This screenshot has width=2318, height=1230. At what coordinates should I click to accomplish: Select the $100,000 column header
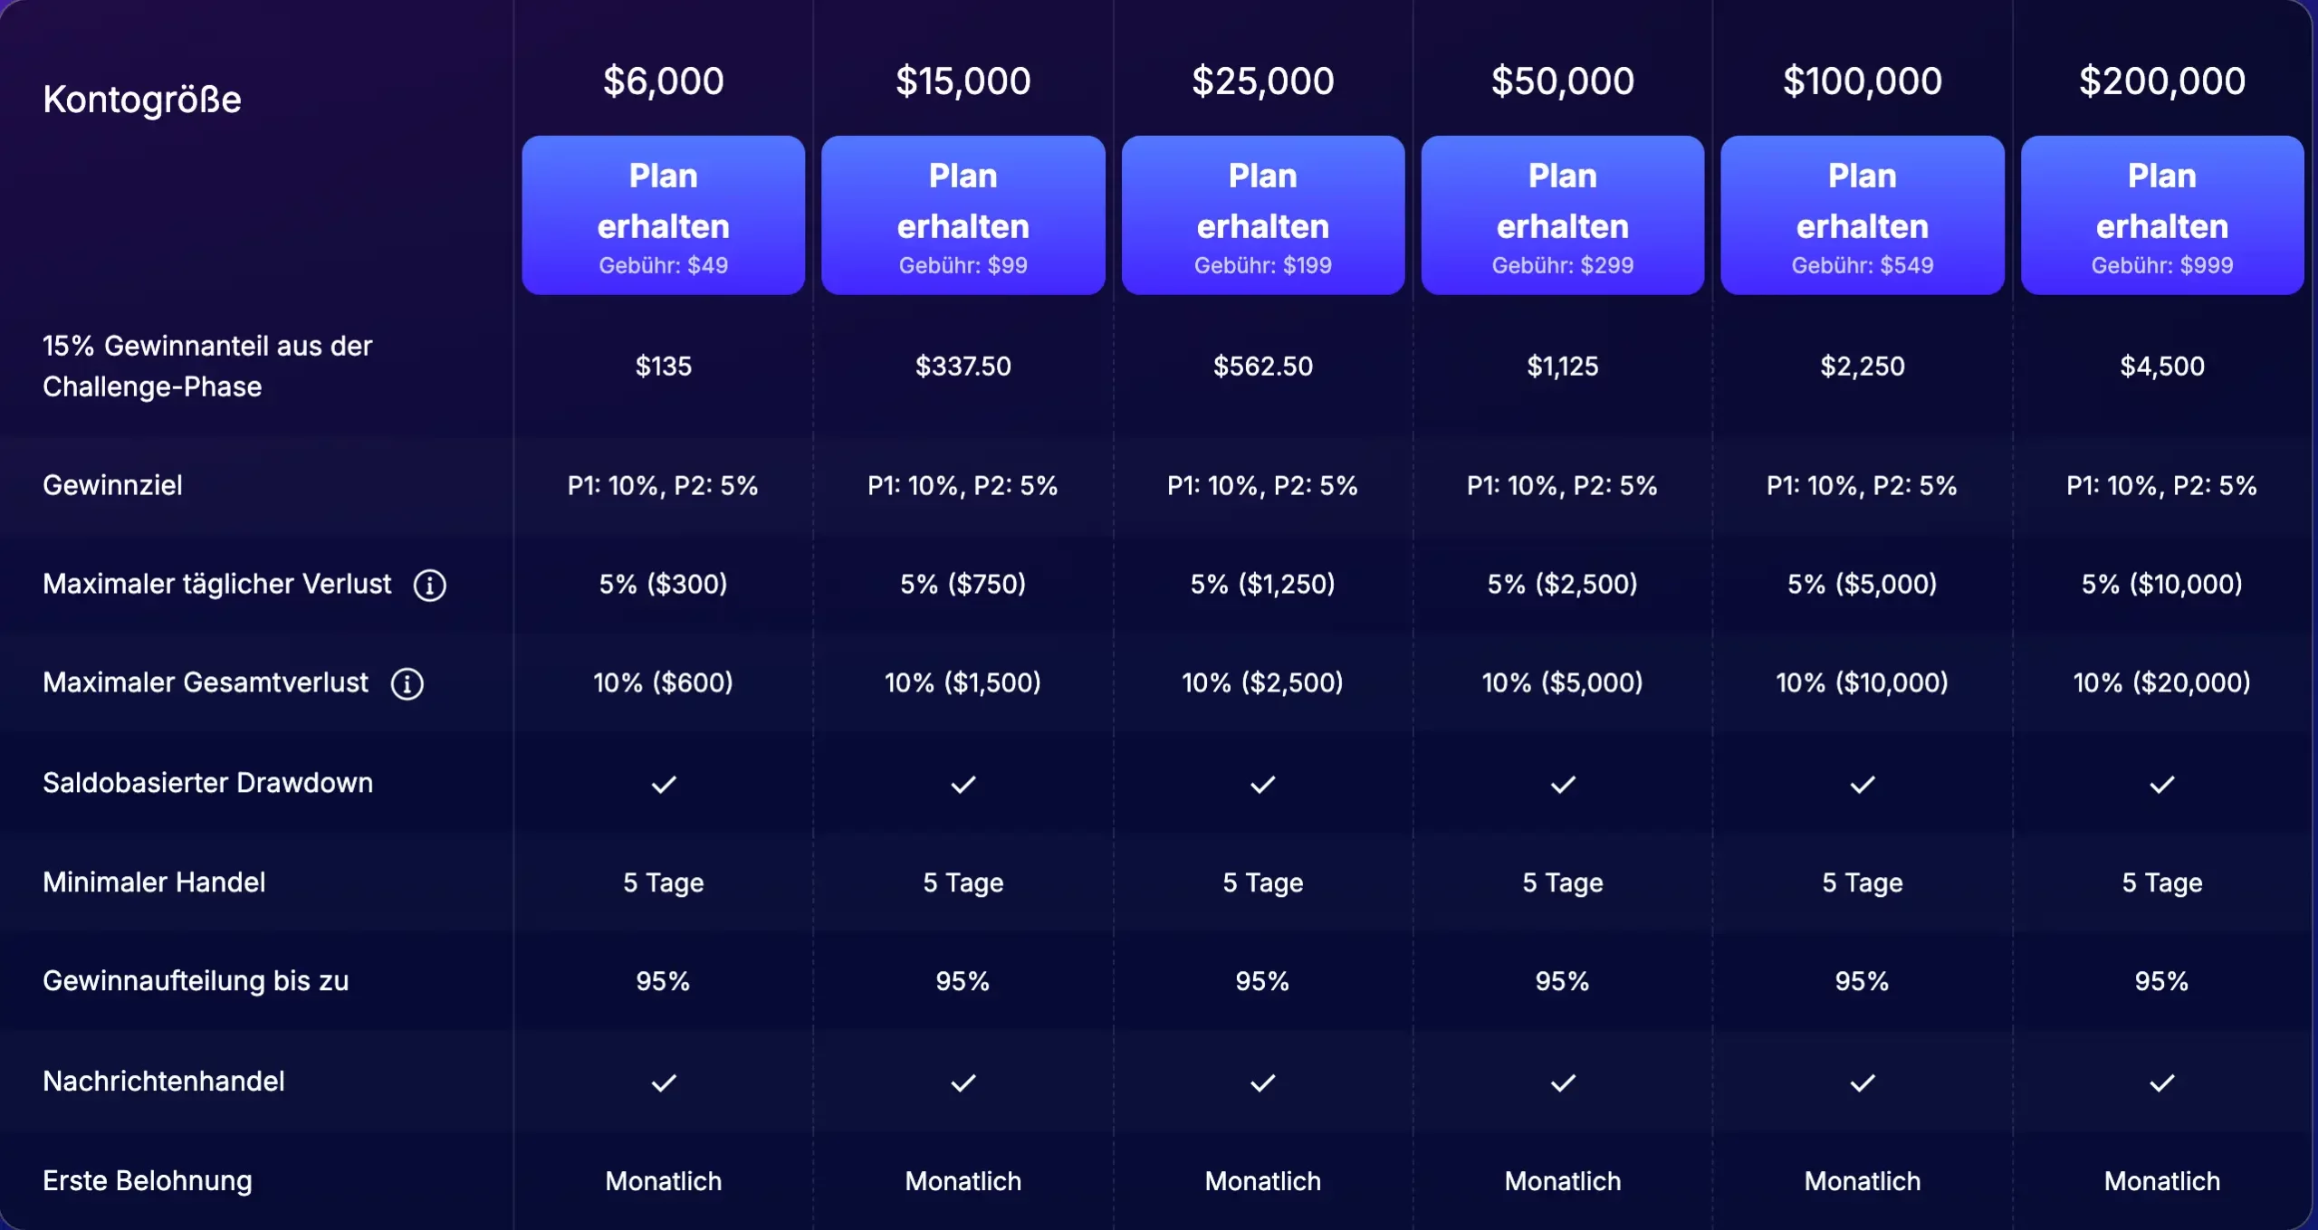1863,81
